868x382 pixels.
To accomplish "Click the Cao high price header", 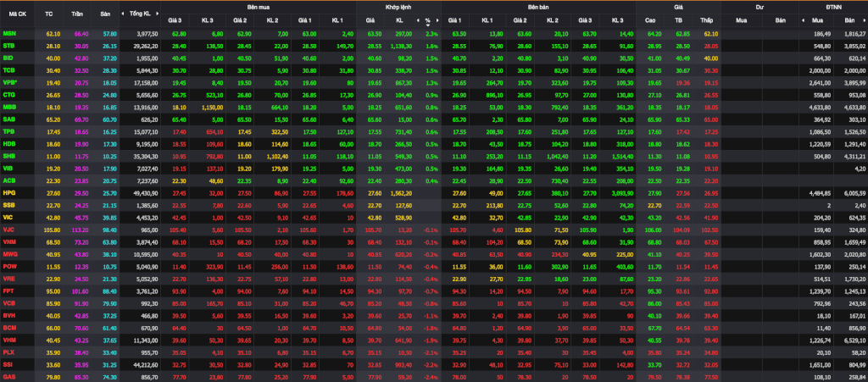I will click(650, 20).
